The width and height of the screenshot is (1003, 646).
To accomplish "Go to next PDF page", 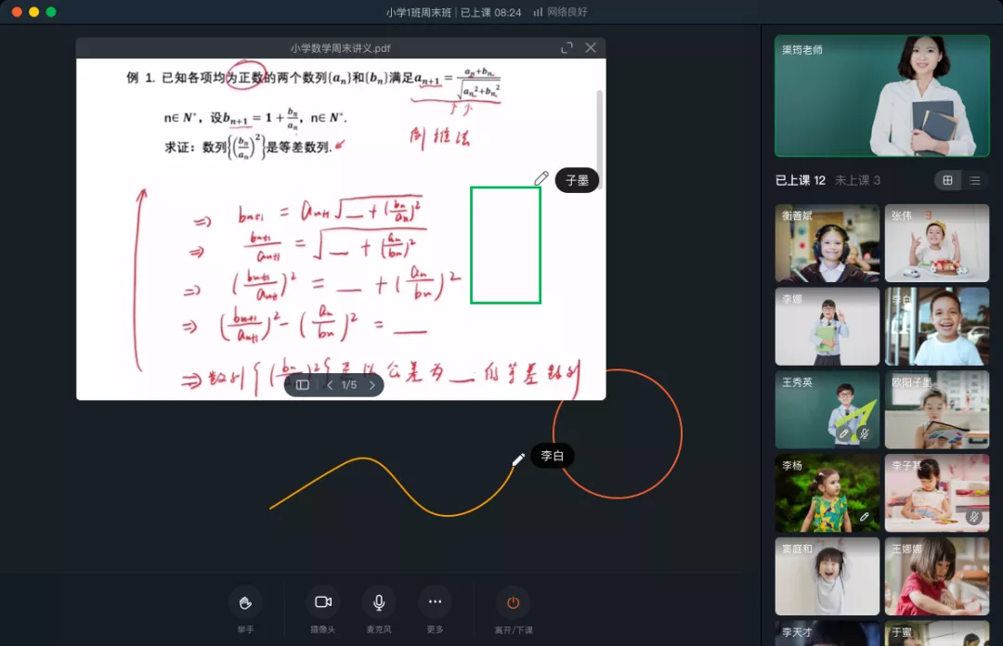I will (372, 385).
